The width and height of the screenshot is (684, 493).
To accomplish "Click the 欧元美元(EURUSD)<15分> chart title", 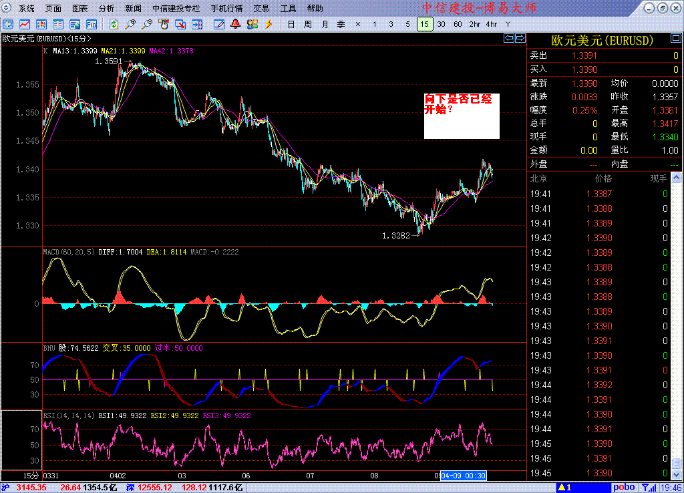I will click(47, 38).
